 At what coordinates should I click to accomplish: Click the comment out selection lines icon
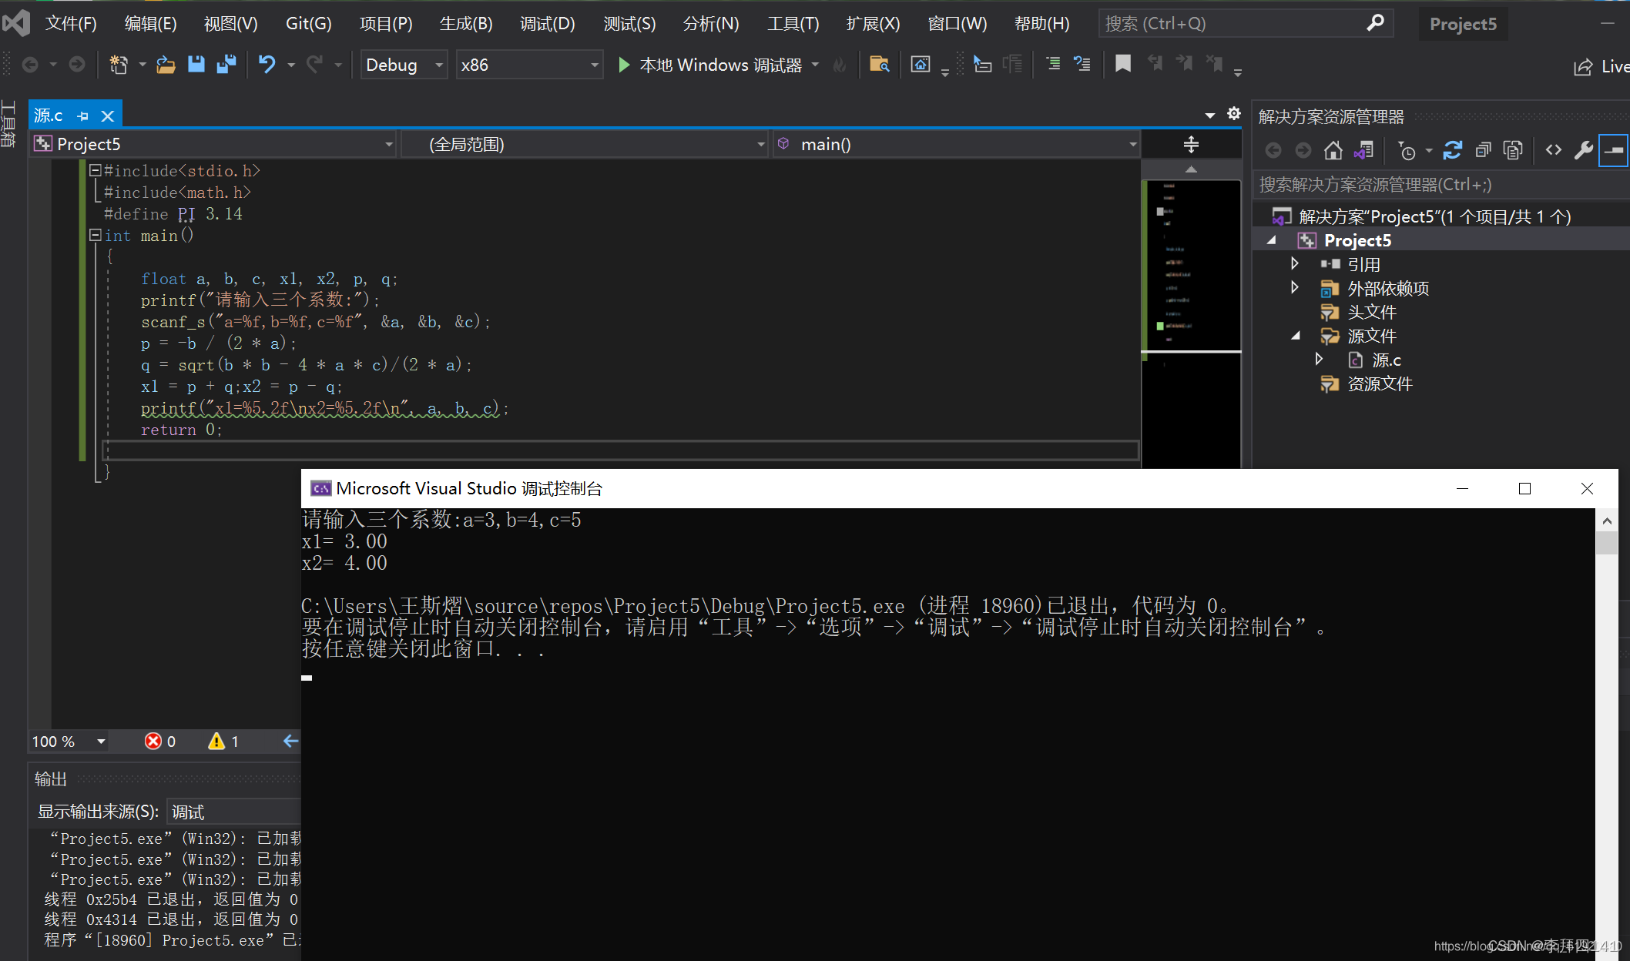coord(1053,65)
